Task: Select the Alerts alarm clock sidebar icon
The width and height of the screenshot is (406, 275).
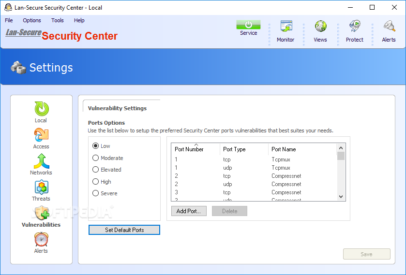Action: (x=41, y=239)
